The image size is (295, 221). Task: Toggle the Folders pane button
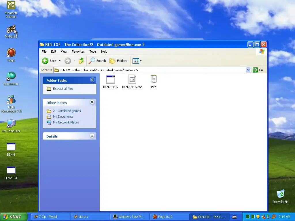click(x=118, y=61)
